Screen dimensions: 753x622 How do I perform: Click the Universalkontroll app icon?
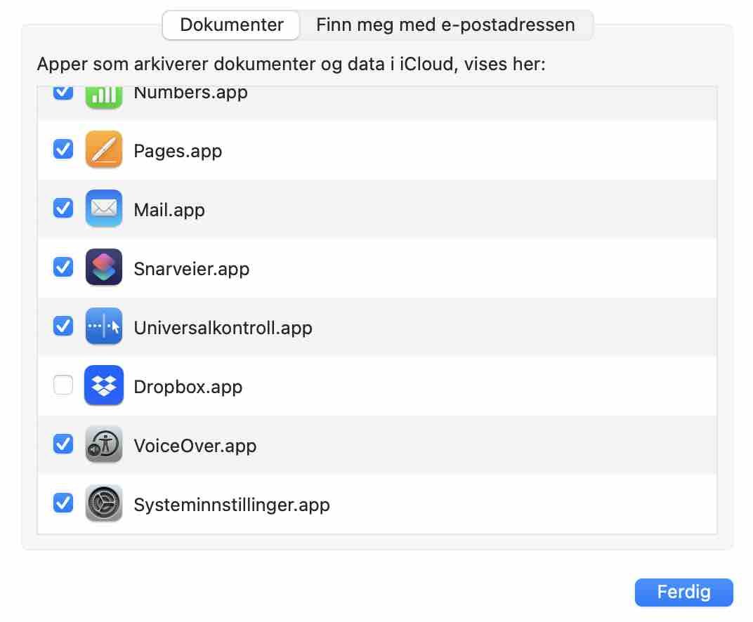[x=104, y=326]
